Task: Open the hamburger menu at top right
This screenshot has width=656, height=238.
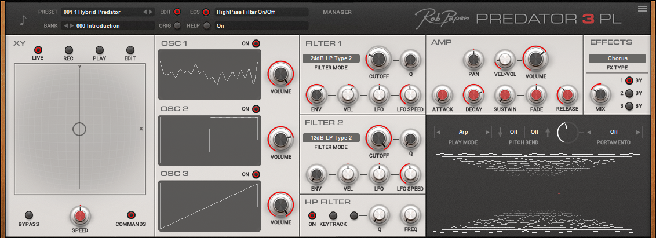Action: [x=642, y=9]
